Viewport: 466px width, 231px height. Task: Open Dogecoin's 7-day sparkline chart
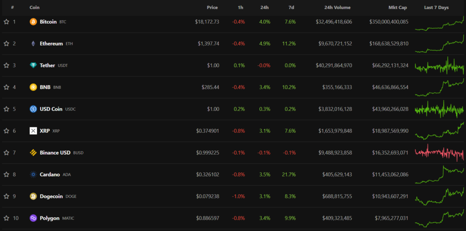(439, 196)
